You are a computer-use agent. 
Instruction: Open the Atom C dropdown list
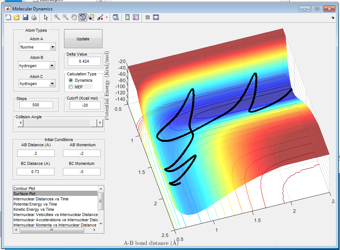(52, 84)
